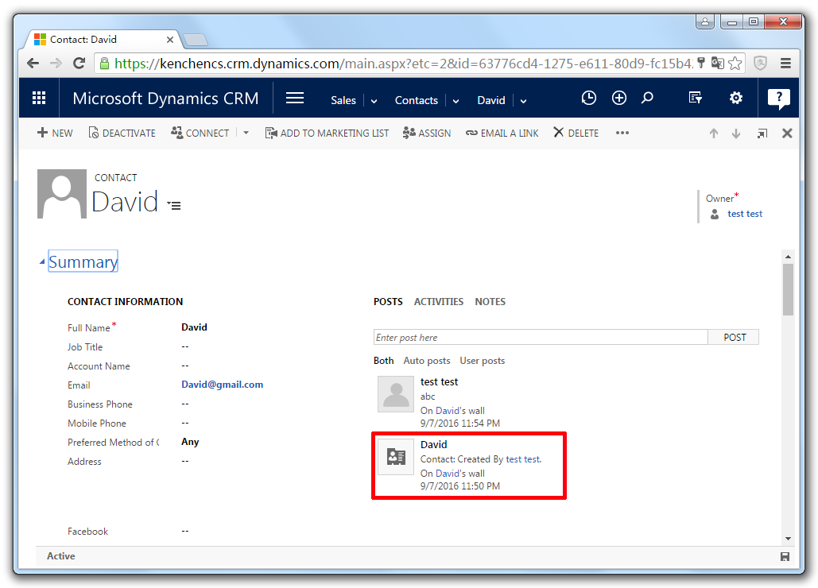Click Preferred Method value Any
818x588 pixels.
(190, 442)
